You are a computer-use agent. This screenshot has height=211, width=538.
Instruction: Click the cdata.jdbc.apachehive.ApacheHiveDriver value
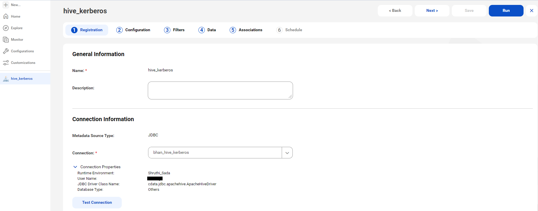[182, 184]
